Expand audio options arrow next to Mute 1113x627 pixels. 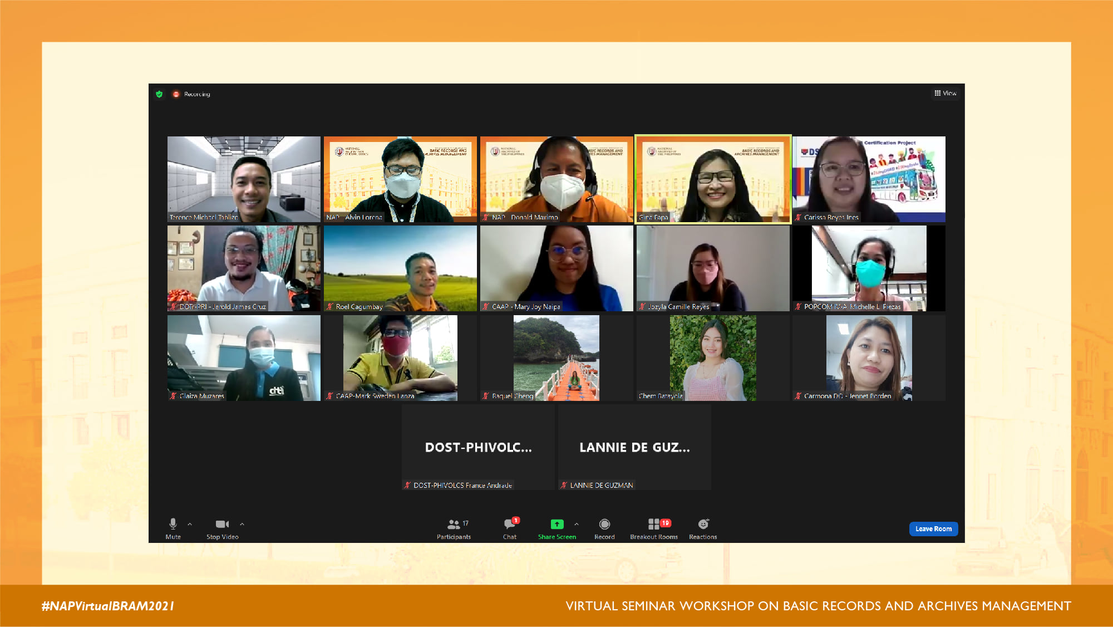190,524
